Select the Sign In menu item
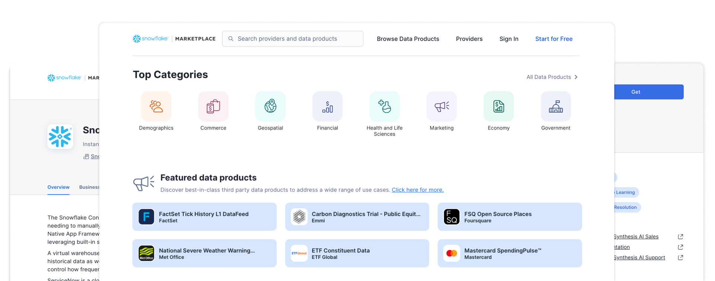The width and height of the screenshot is (715, 281). [x=509, y=39]
